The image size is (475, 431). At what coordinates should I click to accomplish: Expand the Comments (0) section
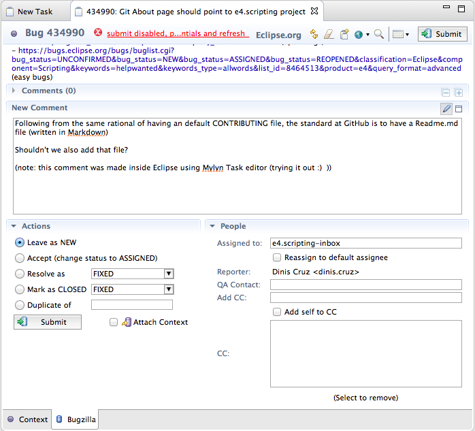[14, 91]
